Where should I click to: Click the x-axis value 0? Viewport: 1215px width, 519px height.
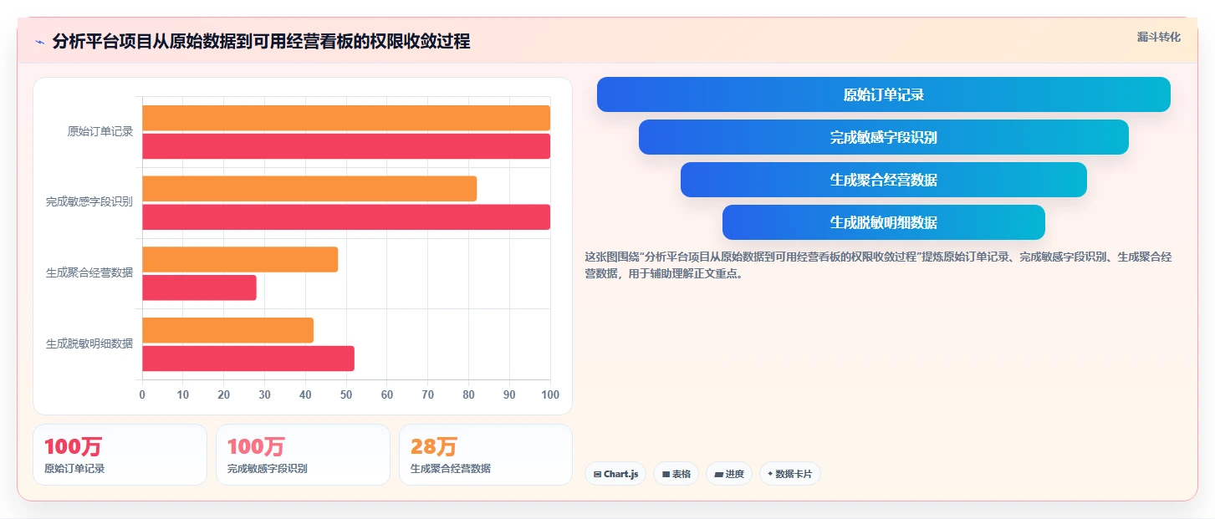(142, 394)
